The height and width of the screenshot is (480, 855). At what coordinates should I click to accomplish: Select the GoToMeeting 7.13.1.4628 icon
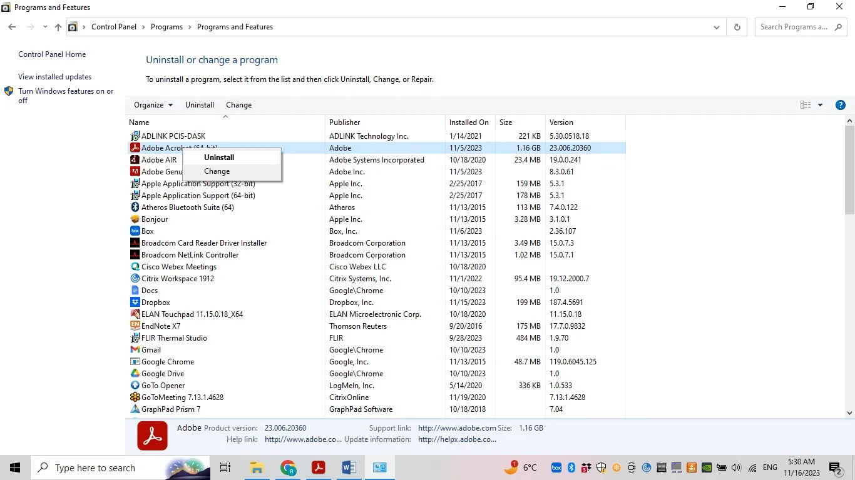[x=135, y=397]
